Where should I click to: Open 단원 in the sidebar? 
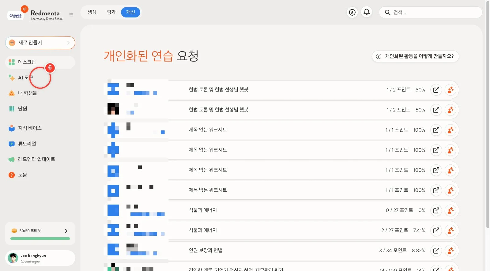(x=40, y=109)
